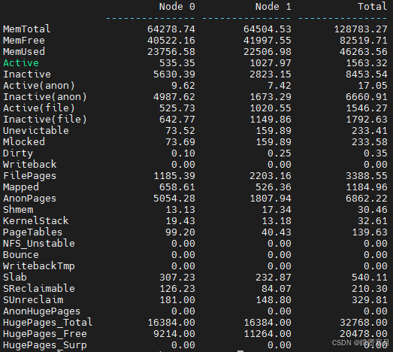Select the Inactive row label
This screenshot has height=352, width=393.
(27, 74)
